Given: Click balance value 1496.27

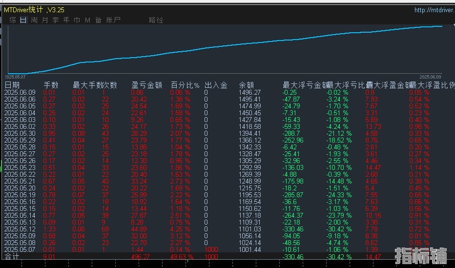Looking at the screenshot, I should [x=249, y=93].
